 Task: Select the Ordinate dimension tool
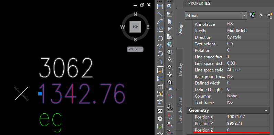(x=160, y=29)
